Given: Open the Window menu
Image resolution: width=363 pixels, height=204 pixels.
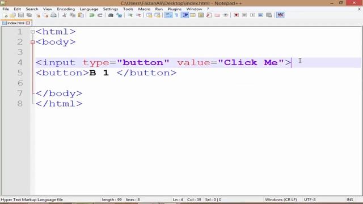Looking at the screenshot, I should tap(194, 9).
